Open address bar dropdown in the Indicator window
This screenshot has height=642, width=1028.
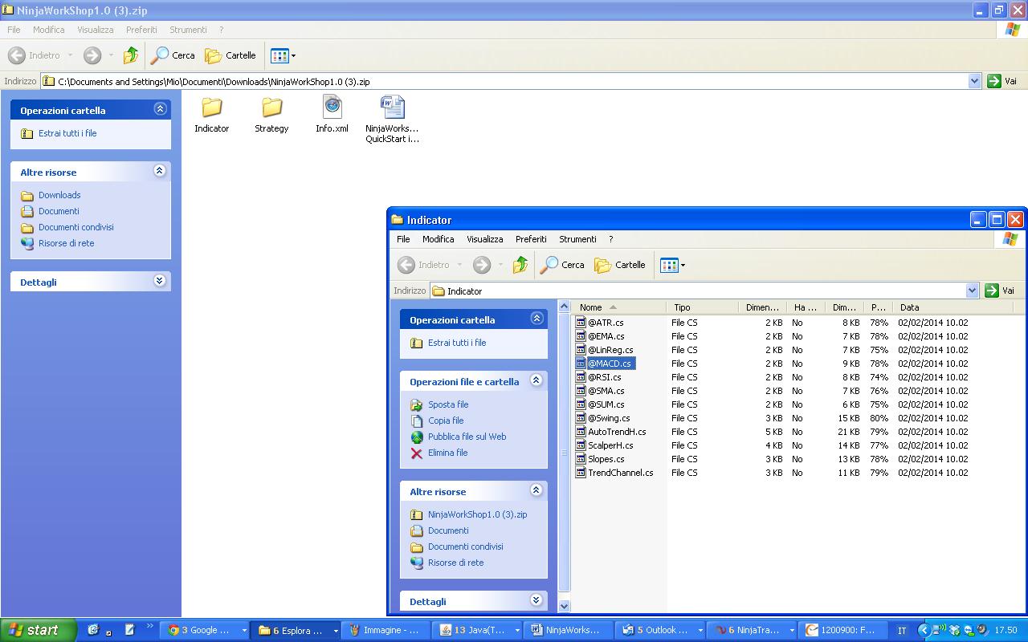(x=972, y=291)
